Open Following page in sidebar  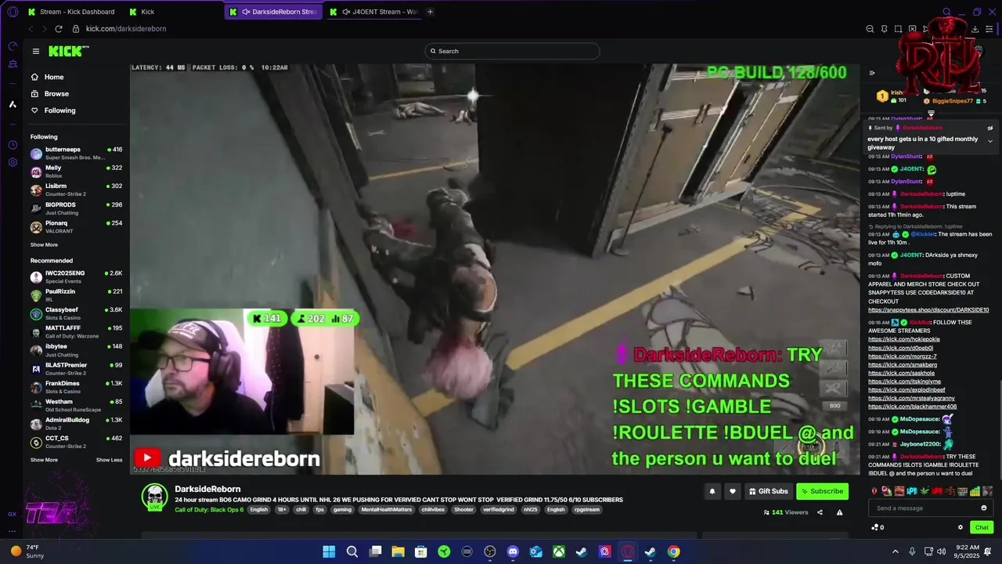(x=59, y=110)
